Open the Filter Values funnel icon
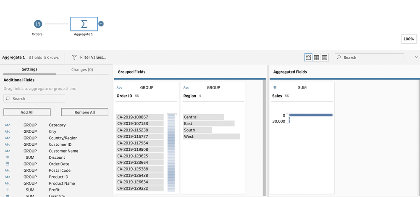This screenshot has width=420, height=197. pos(74,58)
